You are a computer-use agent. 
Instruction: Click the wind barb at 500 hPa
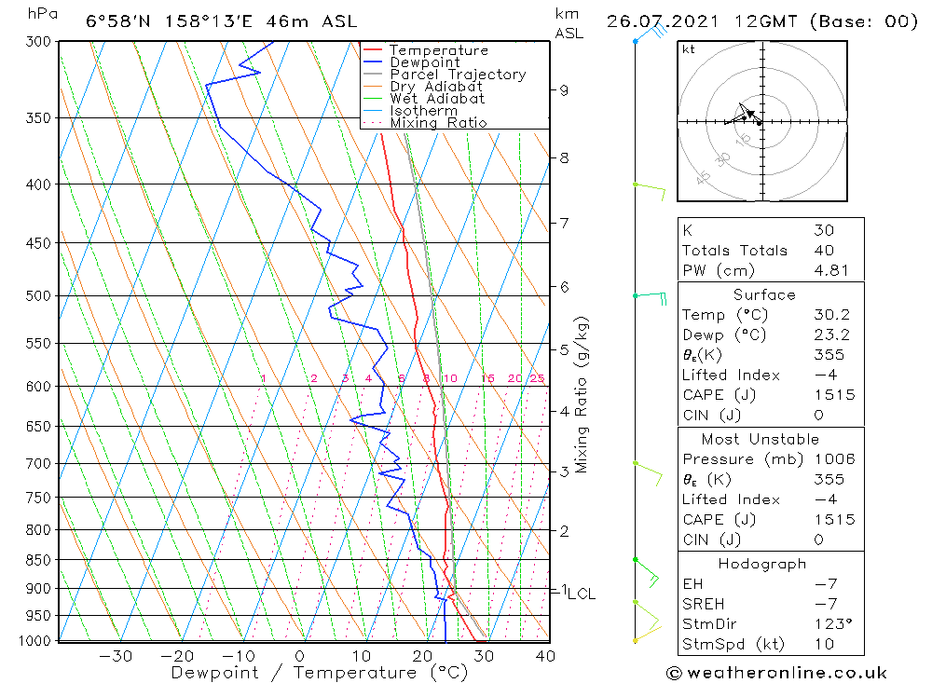tap(651, 297)
